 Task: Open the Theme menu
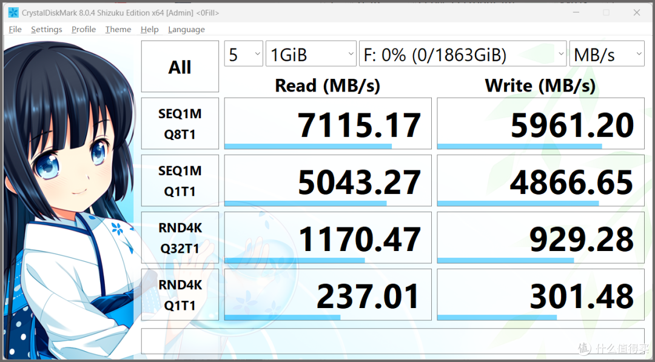point(118,29)
